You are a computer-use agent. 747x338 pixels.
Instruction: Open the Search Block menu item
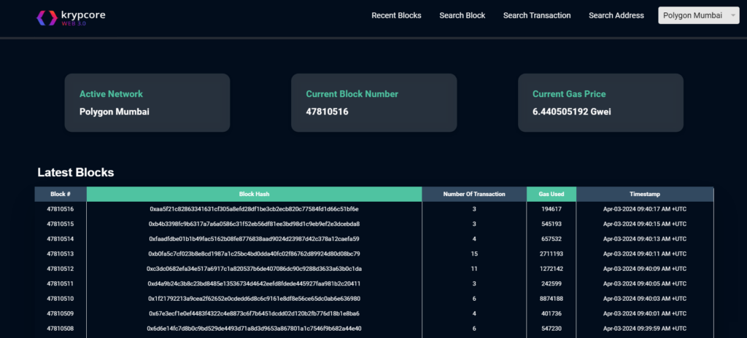point(462,15)
